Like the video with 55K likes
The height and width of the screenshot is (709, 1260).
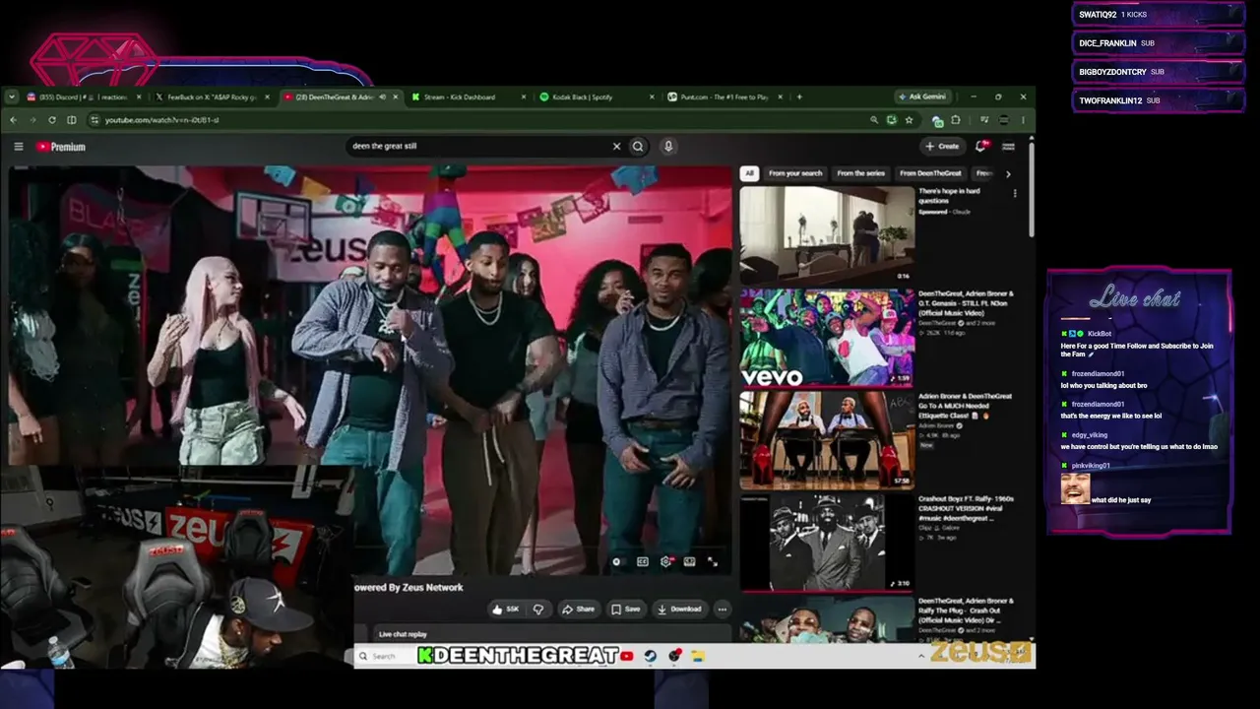pos(506,609)
